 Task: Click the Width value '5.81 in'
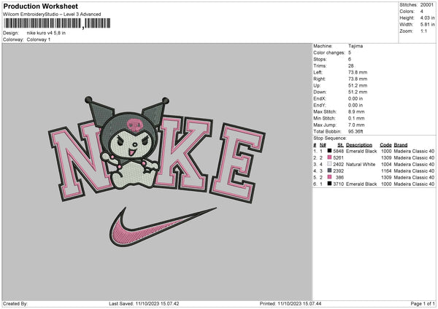pos(427,25)
